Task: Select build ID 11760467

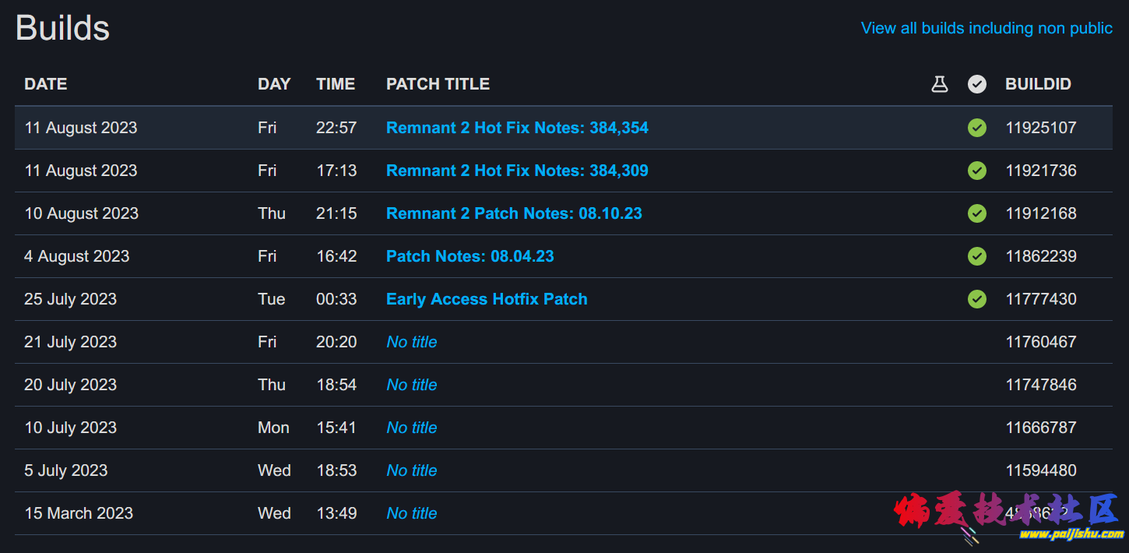Action: point(1041,342)
